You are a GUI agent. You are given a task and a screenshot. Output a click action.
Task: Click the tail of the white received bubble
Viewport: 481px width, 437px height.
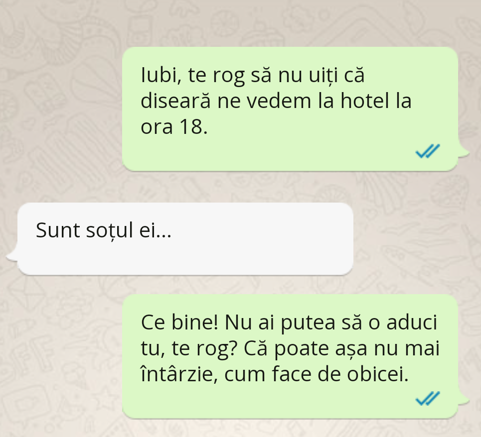pos(12,255)
